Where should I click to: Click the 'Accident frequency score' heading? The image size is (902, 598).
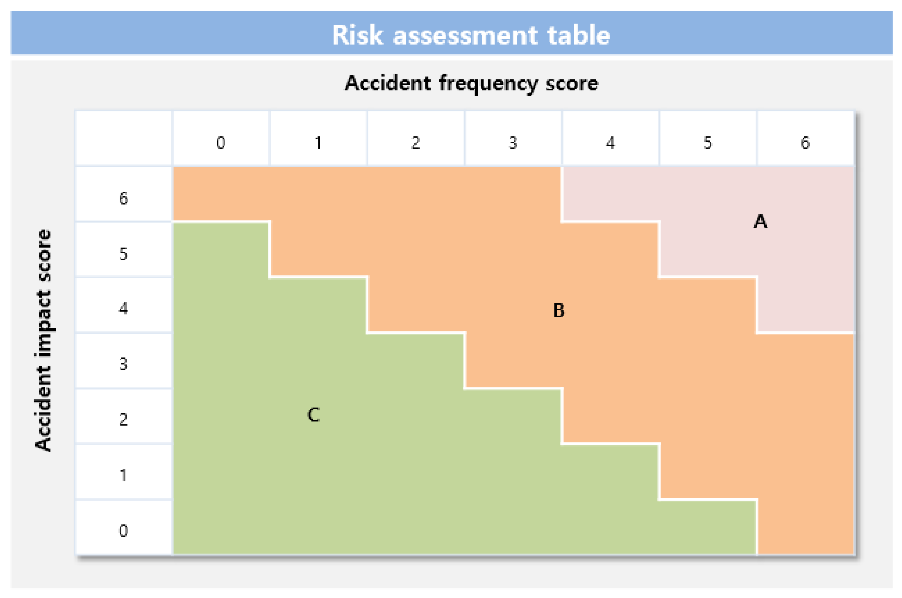(471, 83)
